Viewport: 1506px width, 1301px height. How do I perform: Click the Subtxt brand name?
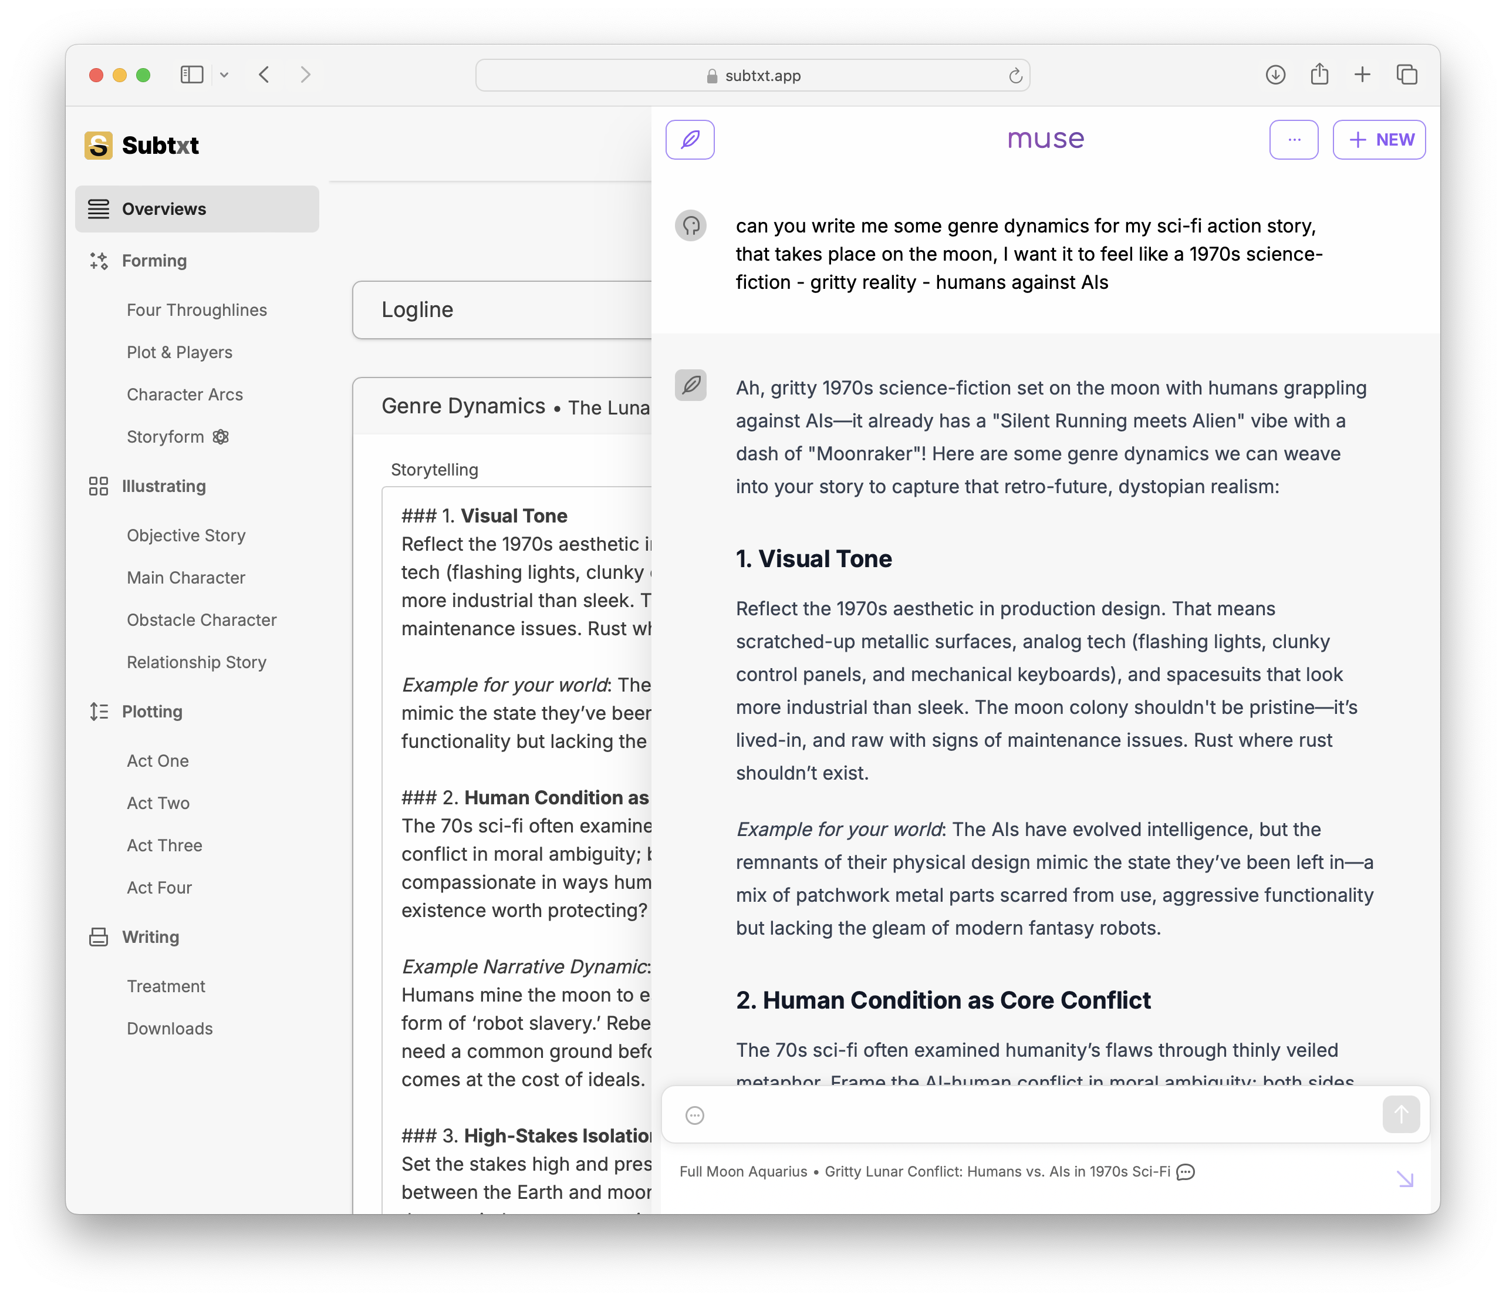(x=160, y=146)
